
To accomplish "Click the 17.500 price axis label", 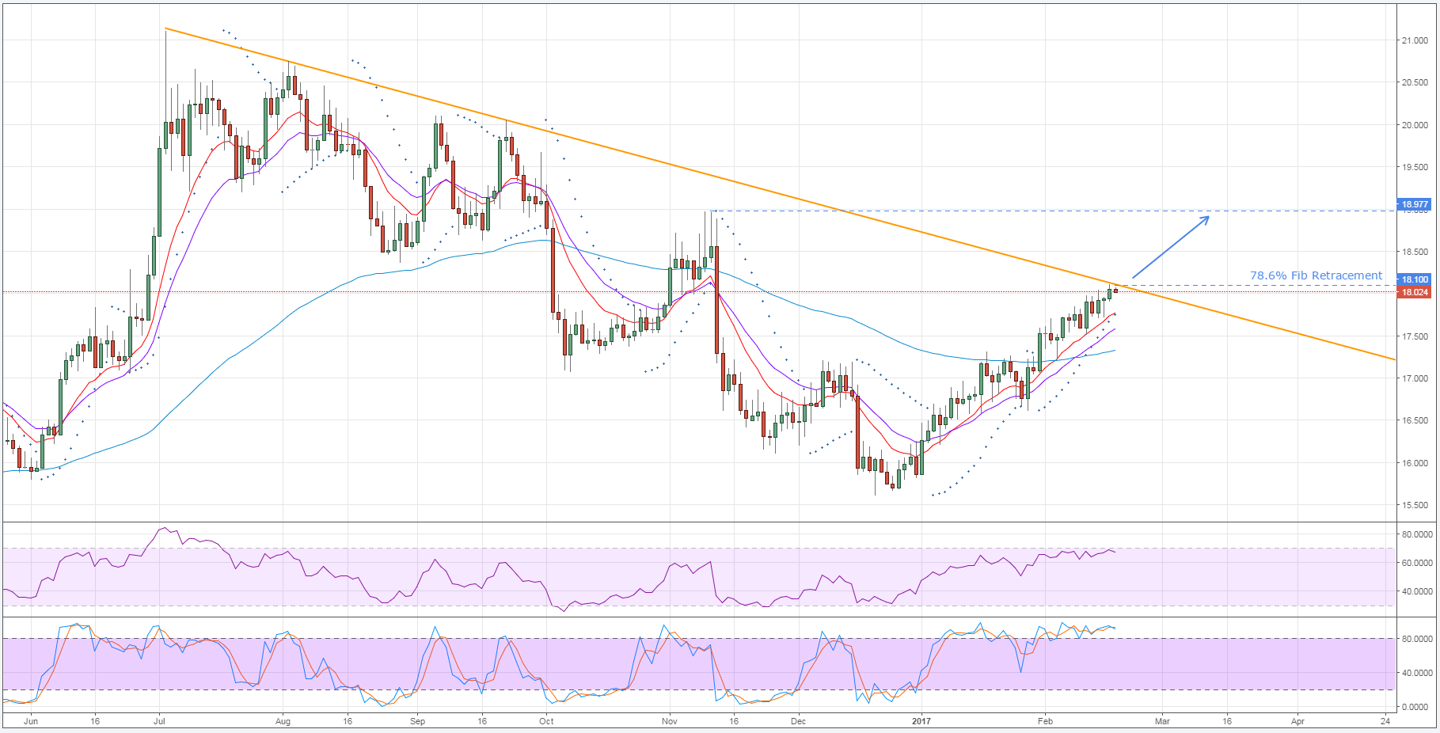I will 1415,336.
